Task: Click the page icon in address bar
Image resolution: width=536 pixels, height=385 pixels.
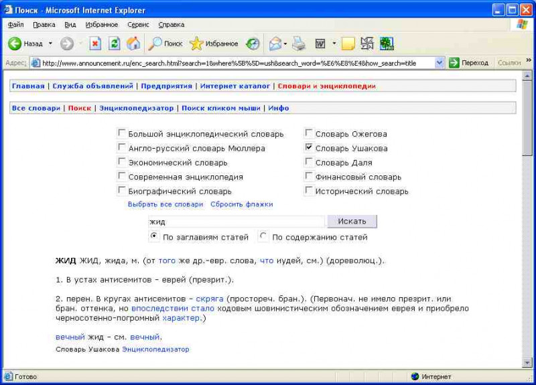Action: pos(36,63)
